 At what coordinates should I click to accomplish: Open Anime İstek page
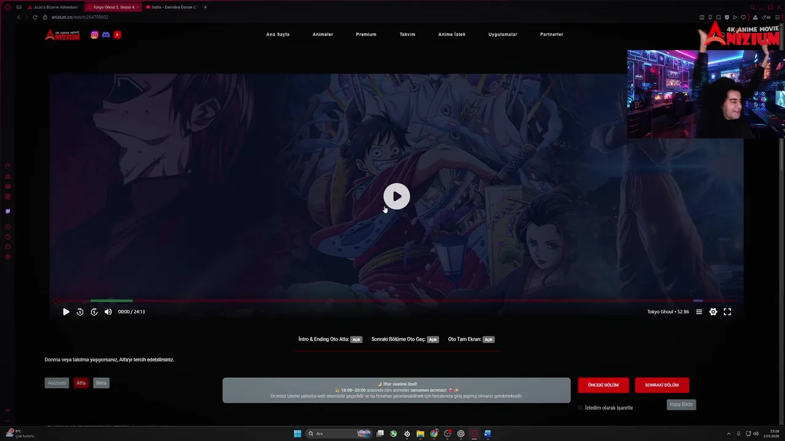coord(451,34)
